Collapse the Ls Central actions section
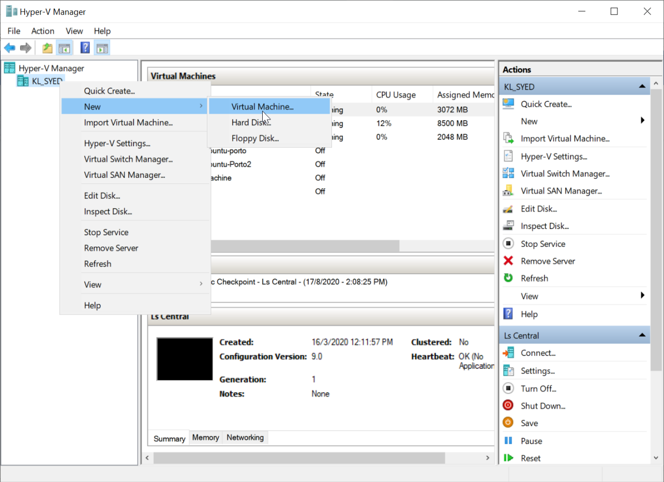664x482 pixels. point(642,335)
